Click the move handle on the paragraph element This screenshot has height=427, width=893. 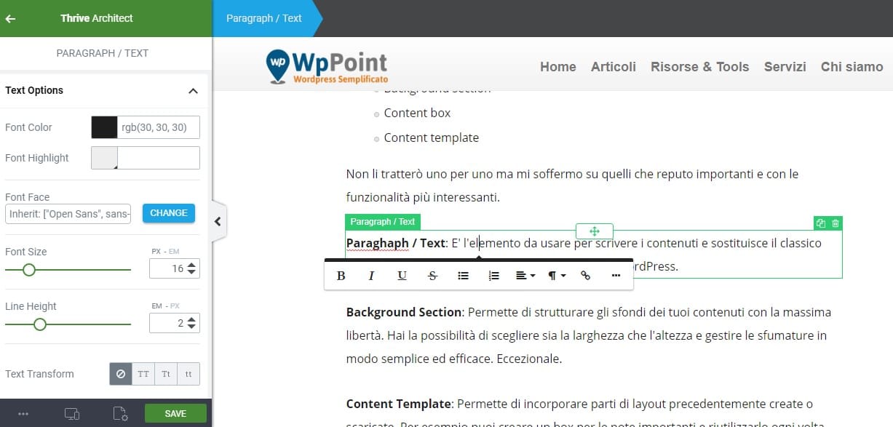tap(594, 231)
